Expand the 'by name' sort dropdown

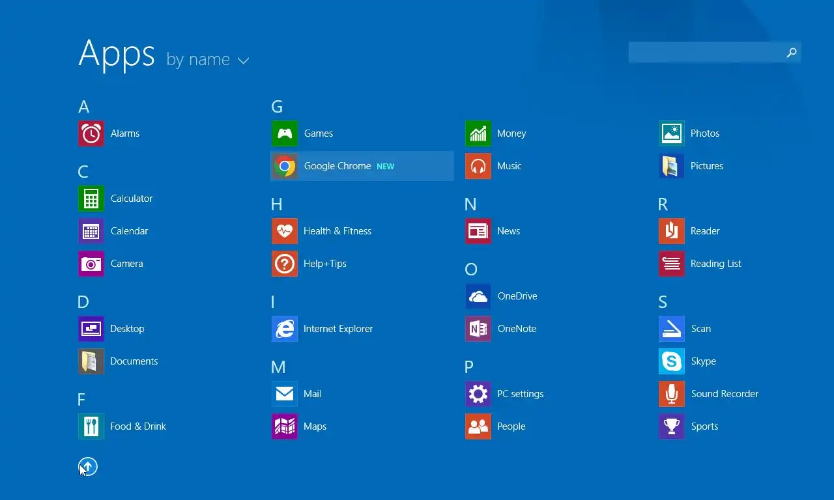tap(208, 60)
